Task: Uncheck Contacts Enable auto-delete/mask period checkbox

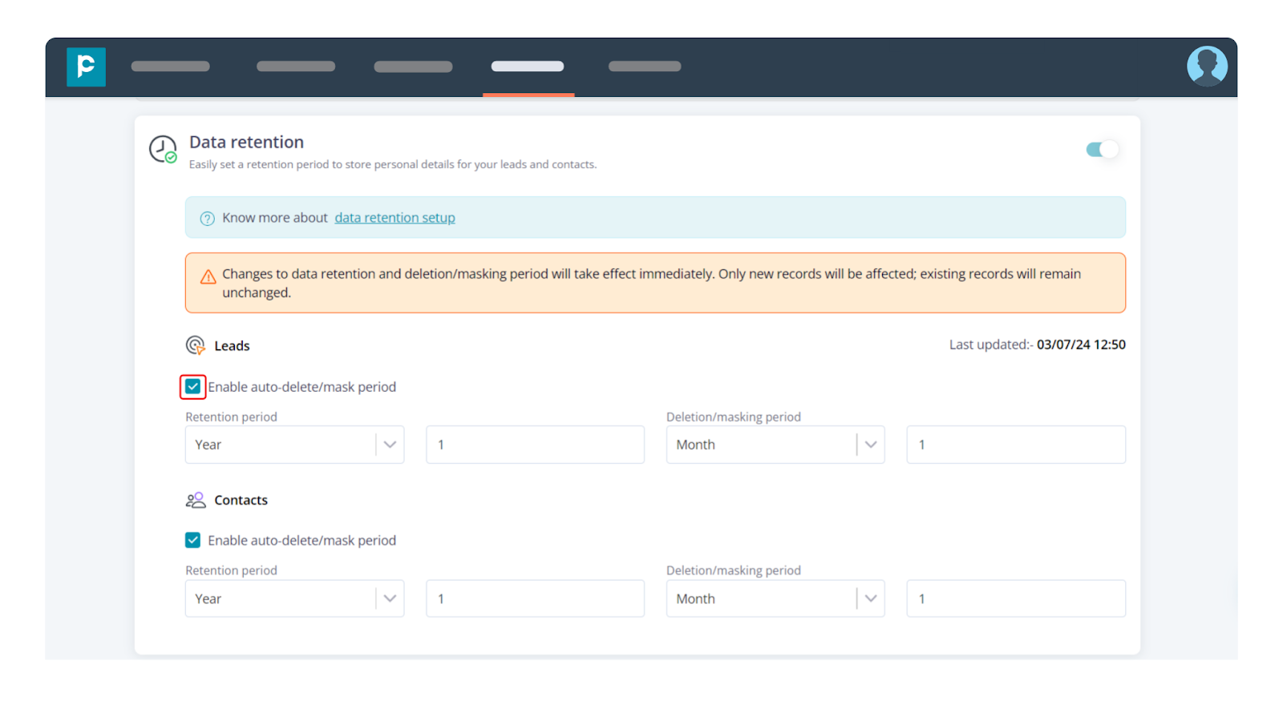Action: 192,540
